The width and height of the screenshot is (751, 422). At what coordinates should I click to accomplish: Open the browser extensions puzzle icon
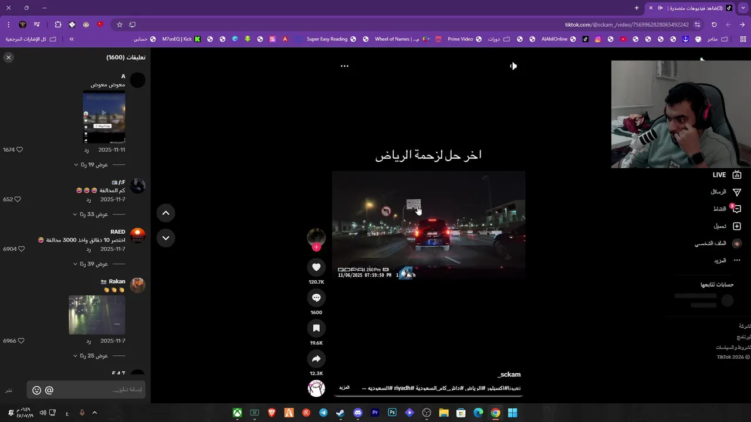(x=57, y=25)
